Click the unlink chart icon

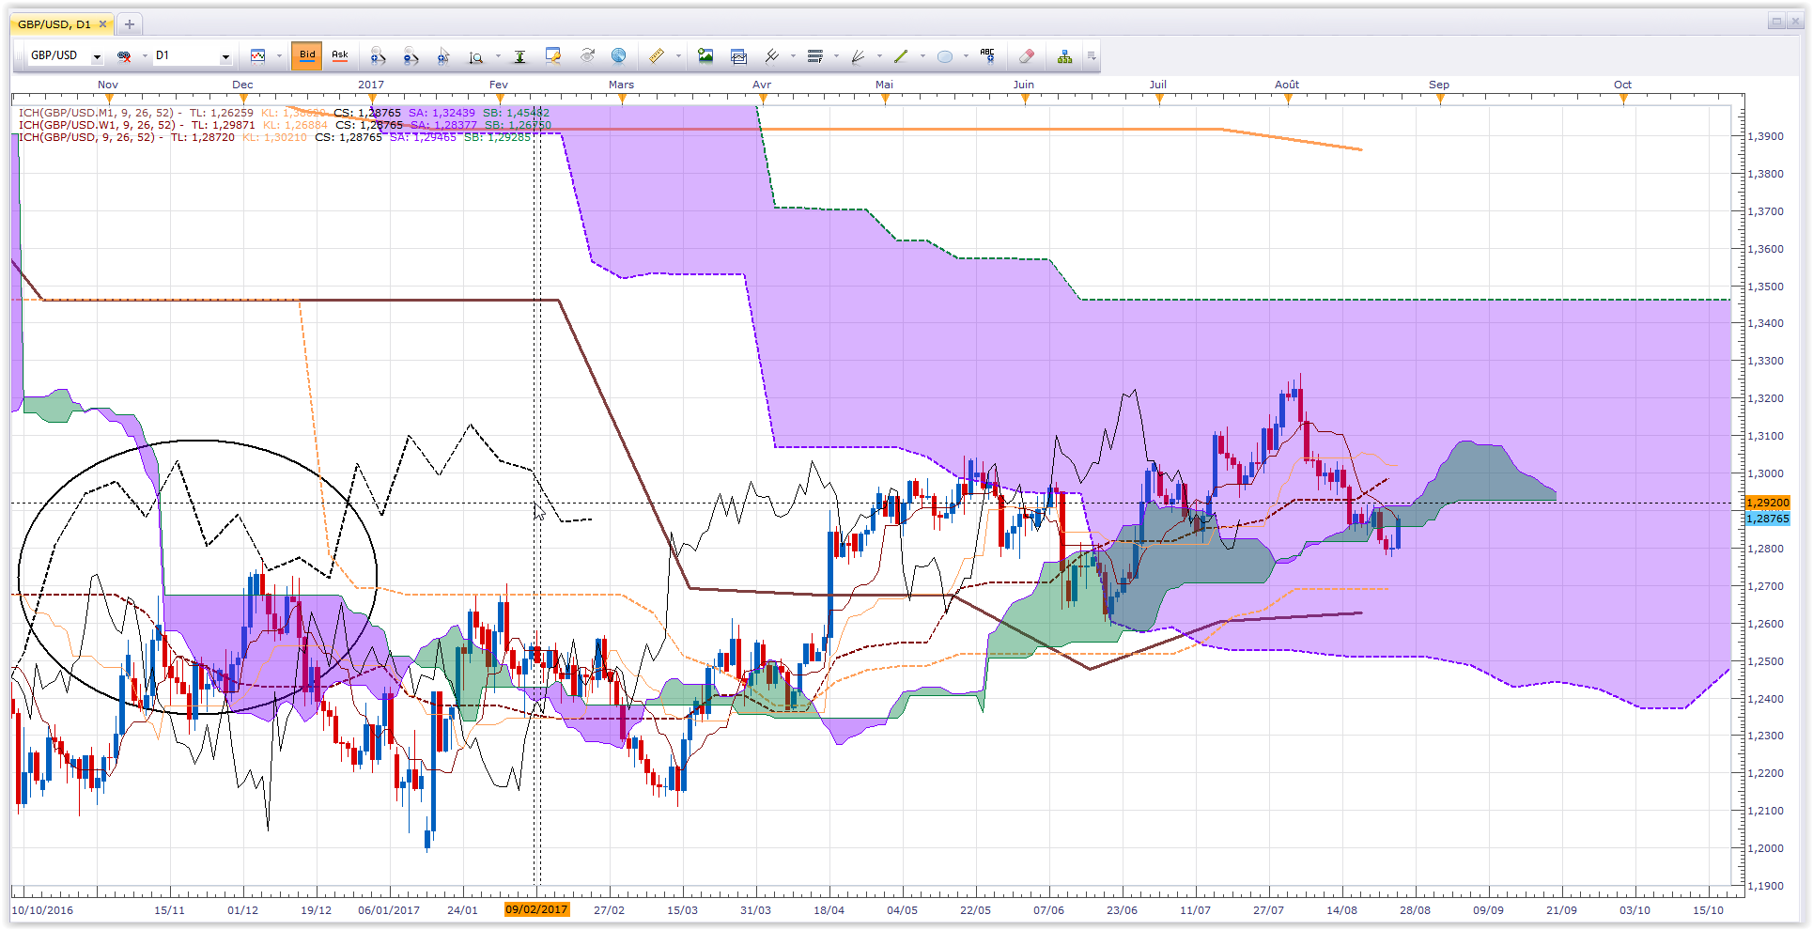[x=124, y=56]
